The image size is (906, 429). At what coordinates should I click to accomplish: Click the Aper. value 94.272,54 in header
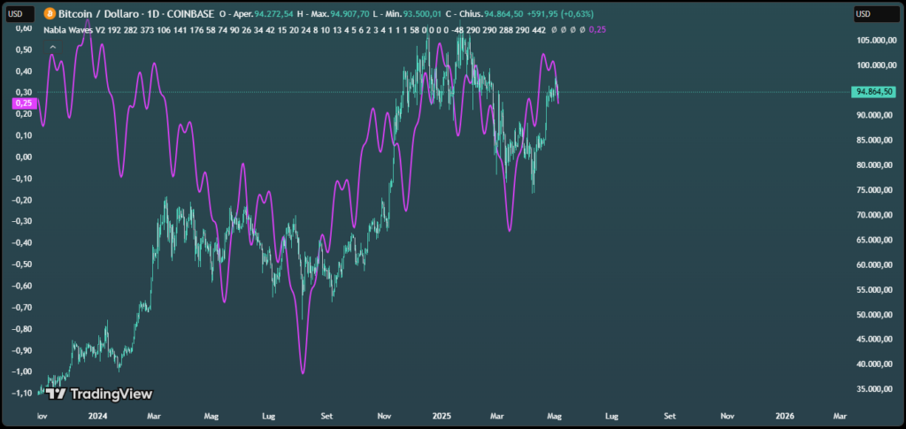(x=274, y=14)
